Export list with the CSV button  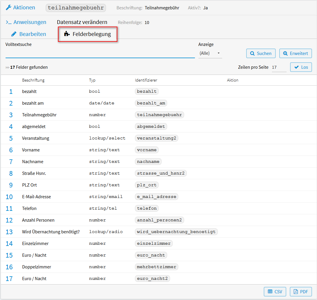pyautogui.click(x=275, y=292)
